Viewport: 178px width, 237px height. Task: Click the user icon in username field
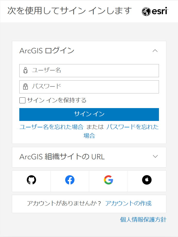[26, 71]
